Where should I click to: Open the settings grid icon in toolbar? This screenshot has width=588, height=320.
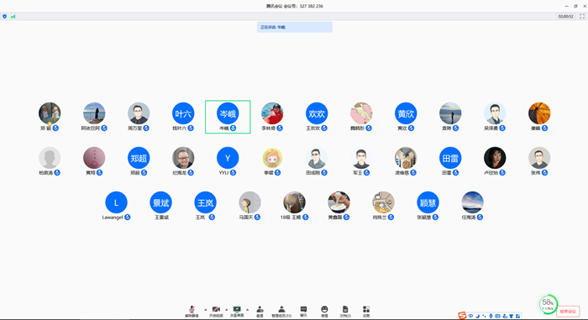pyautogui.click(x=366, y=311)
